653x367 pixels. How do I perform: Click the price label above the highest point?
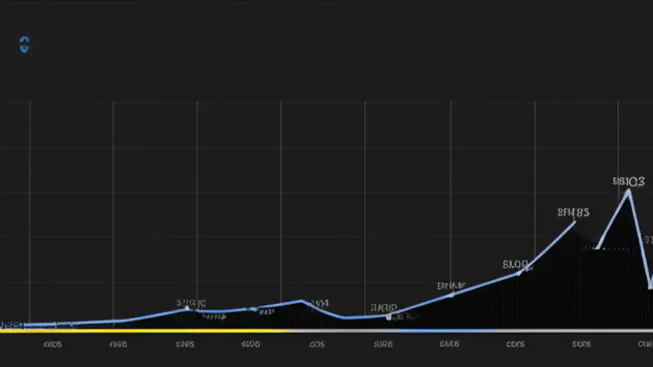click(629, 181)
